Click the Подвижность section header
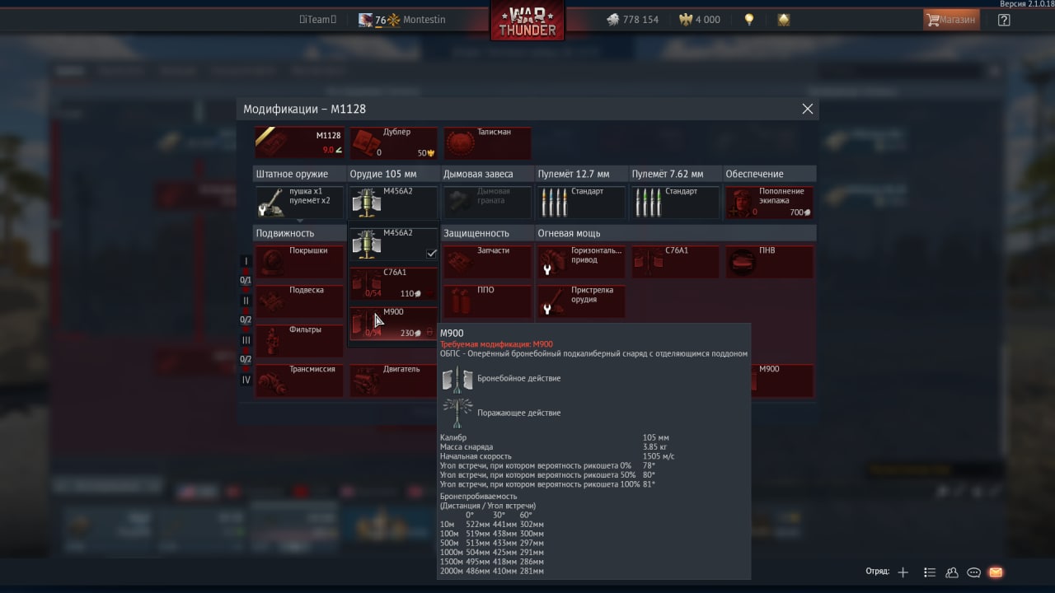The height and width of the screenshot is (593, 1055). point(284,233)
